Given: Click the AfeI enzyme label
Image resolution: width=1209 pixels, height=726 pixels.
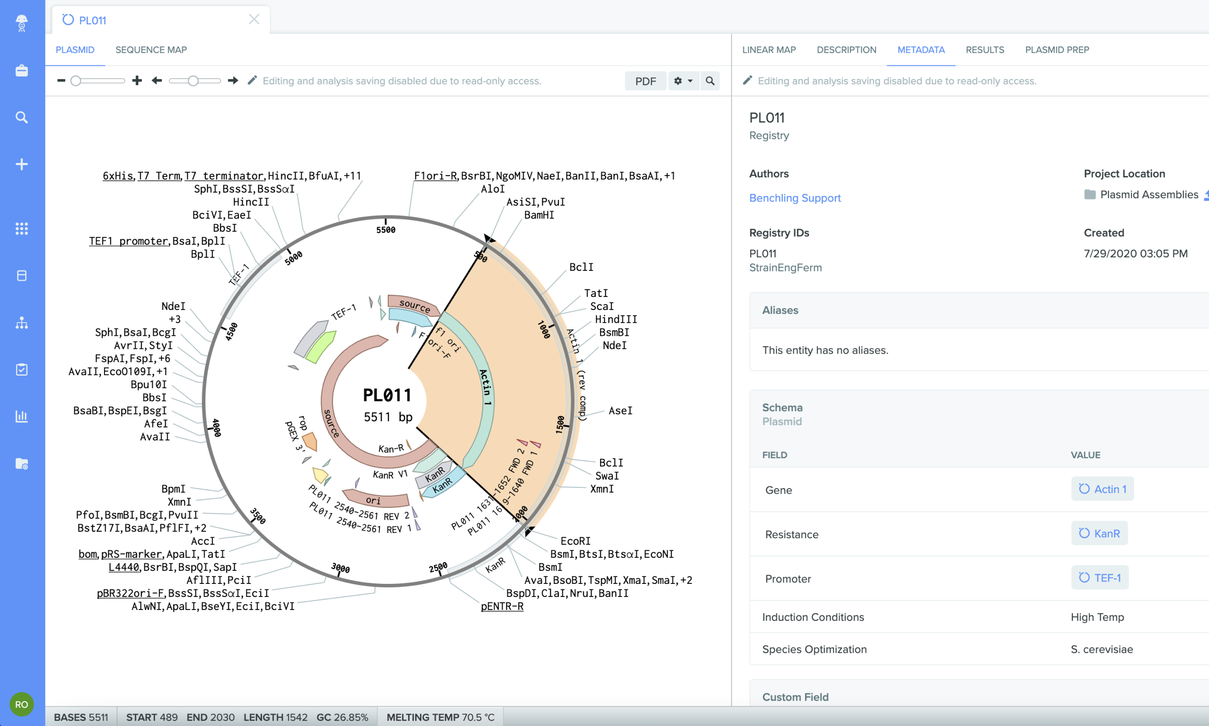Looking at the screenshot, I should pyautogui.click(x=156, y=424).
